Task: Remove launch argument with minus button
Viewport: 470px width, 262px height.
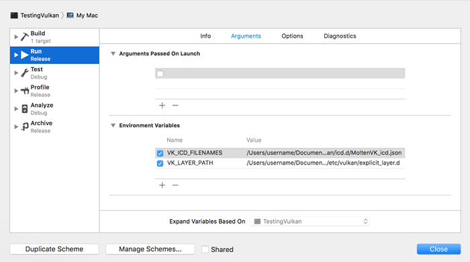Action: (175, 105)
